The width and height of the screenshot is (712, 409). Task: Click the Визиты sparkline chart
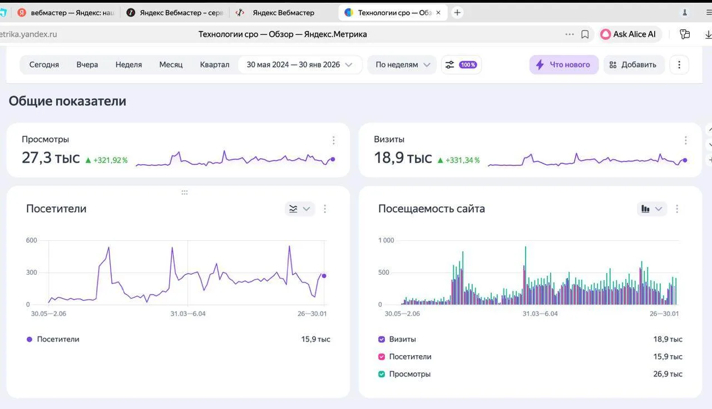(x=587, y=159)
